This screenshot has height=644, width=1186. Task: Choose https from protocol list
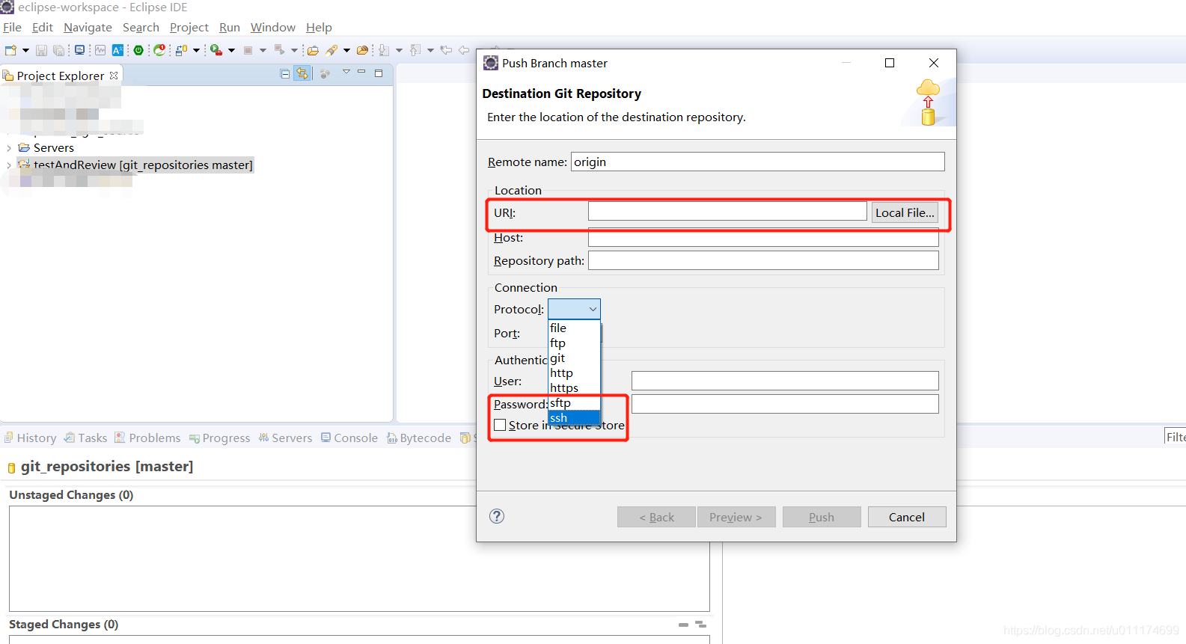574,387
